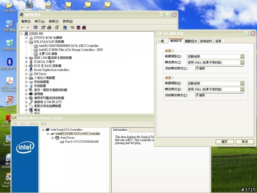257x193 pixels.
Task: Open the View menu in Matrix Storage Console
Action: pos(23,123)
